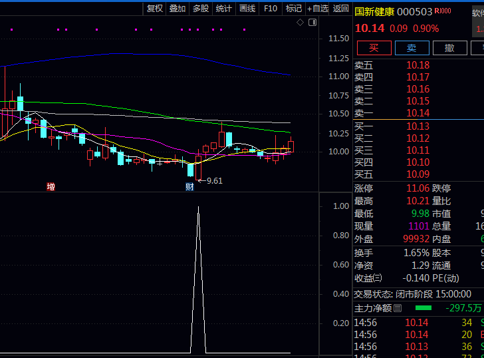Viewport: 484px width, 358px height.
Task: Open the 主力净额 detail list icon
Action: tap(398, 308)
